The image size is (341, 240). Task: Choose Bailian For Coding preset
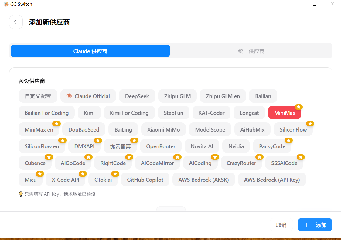click(46, 113)
